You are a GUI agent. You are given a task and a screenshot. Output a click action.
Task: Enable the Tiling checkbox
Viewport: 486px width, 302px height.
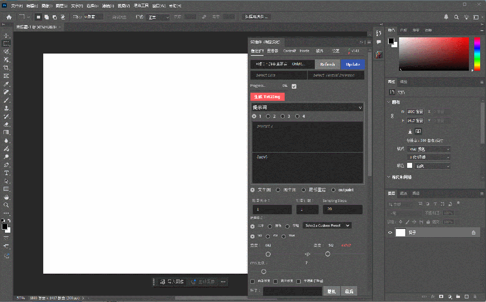coord(299,281)
